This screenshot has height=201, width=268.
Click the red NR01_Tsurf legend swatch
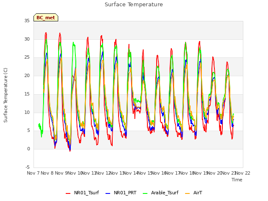pyautogui.click(x=68, y=193)
